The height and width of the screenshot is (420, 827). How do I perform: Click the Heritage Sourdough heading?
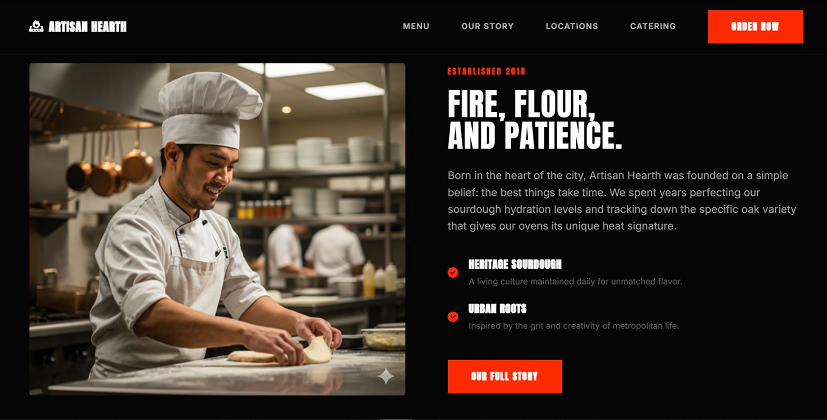point(515,264)
